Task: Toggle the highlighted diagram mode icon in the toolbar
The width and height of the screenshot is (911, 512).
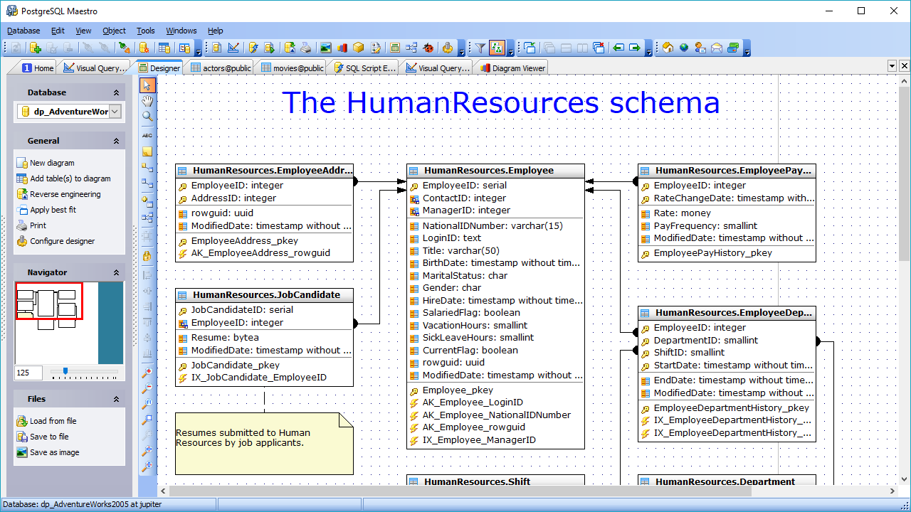Action: pyautogui.click(x=498, y=48)
